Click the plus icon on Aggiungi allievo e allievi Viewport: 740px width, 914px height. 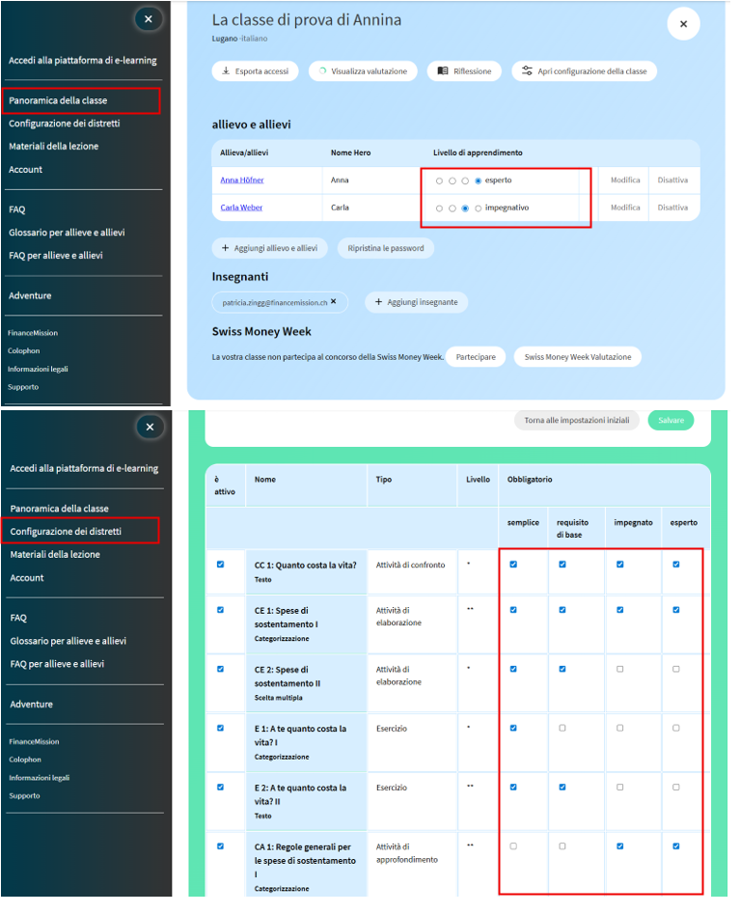coord(225,248)
